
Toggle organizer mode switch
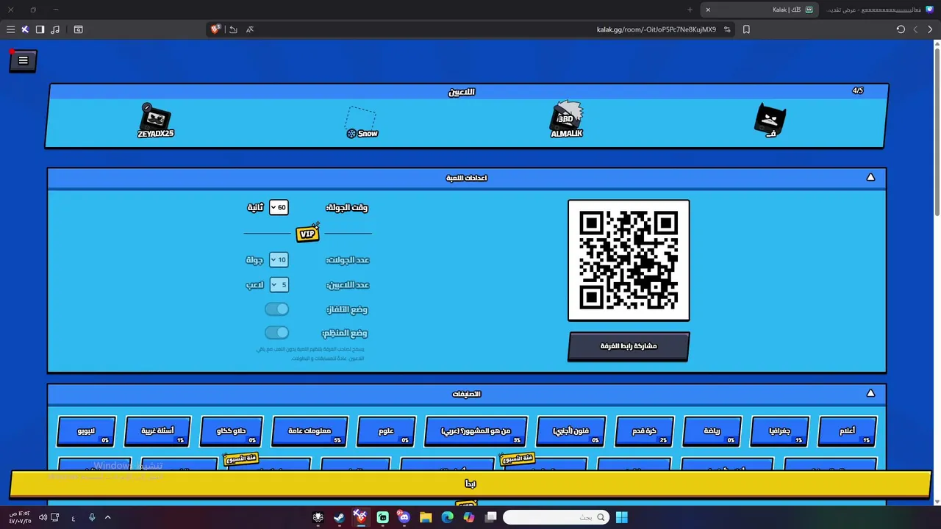pyautogui.click(x=277, y=333)
